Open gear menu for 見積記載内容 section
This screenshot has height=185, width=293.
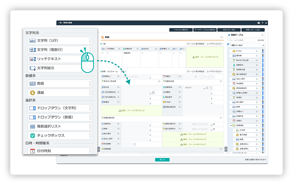tap(221, 118)
